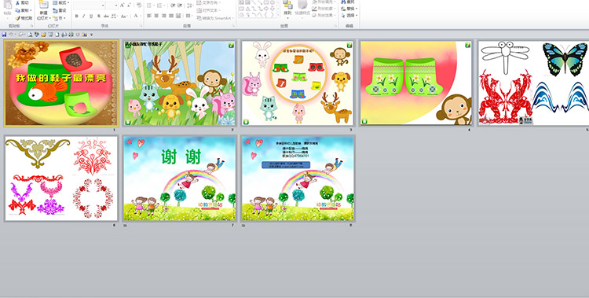Select the 谢谢 slide thumbnail
The height and width of the screenshot is (298, 589).
point(180,178)
